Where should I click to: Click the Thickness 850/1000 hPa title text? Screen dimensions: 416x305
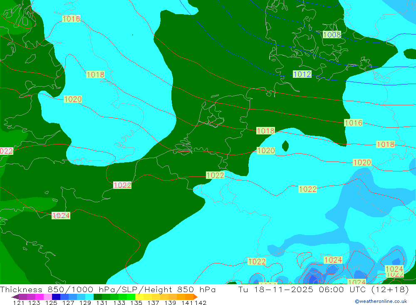(108, 289)
